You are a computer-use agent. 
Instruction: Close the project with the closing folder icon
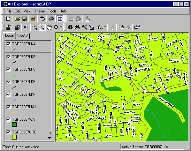pos(33,19)
